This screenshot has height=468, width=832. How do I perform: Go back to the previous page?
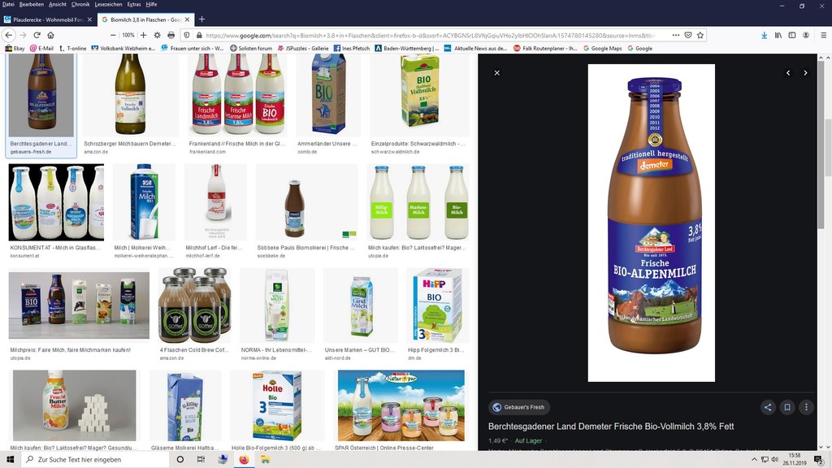(9, 35)
